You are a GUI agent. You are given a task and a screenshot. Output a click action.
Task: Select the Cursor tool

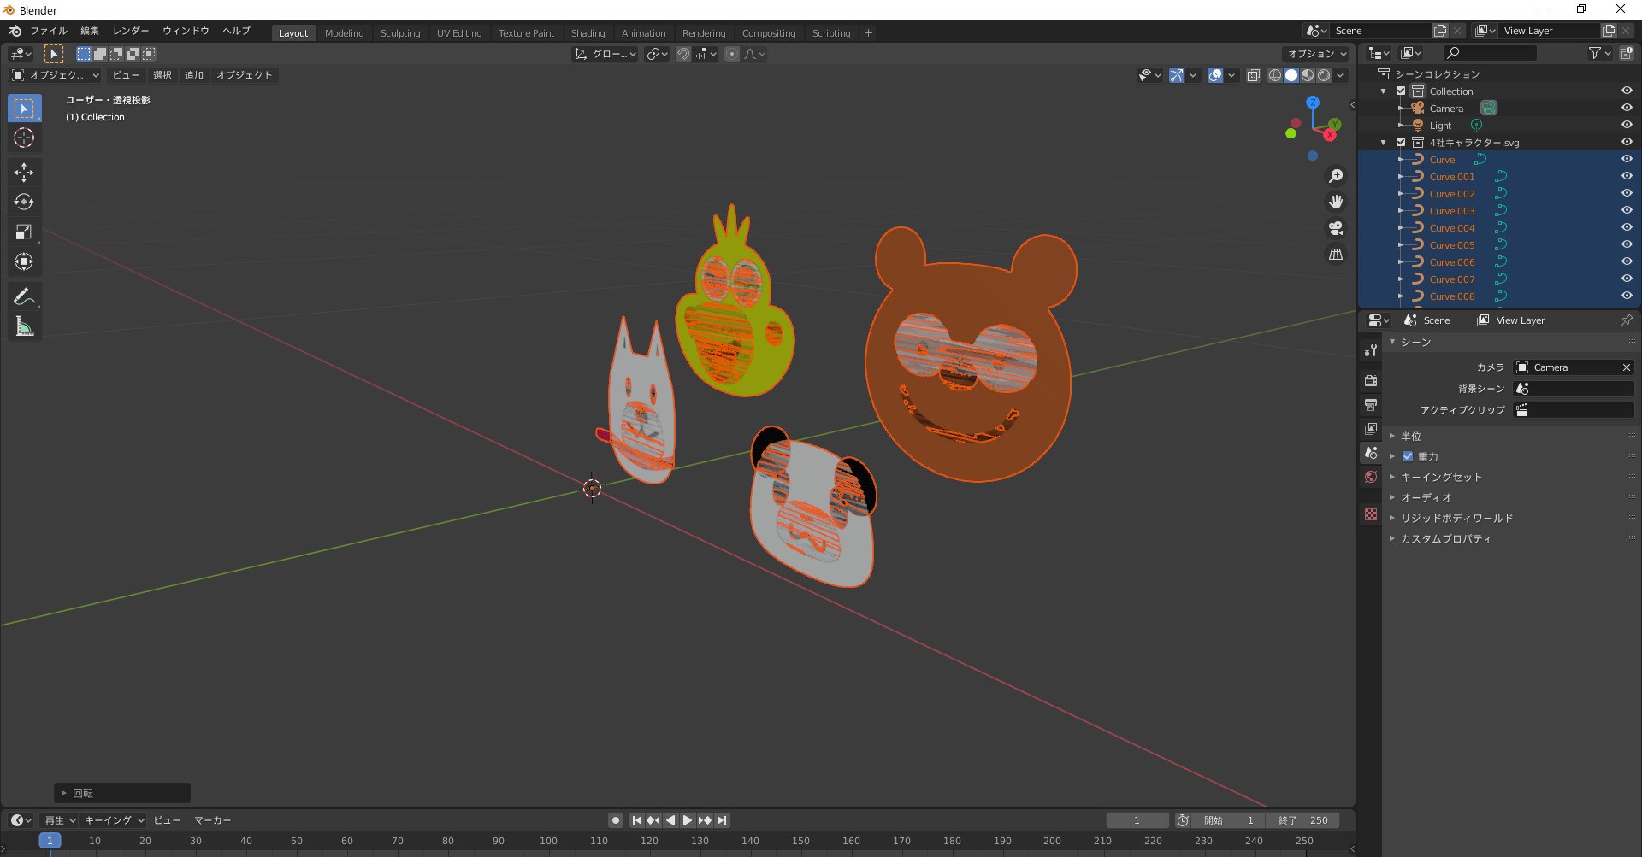(x=24, y=138)
